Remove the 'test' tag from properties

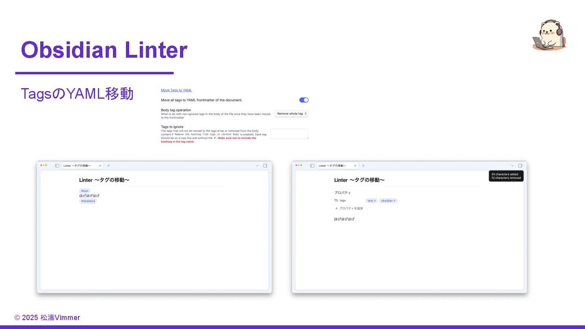(375, 201)
